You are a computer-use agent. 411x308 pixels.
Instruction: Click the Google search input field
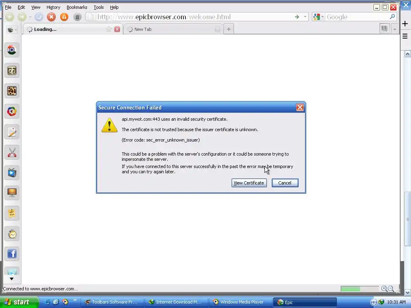(x=356, y=17)
